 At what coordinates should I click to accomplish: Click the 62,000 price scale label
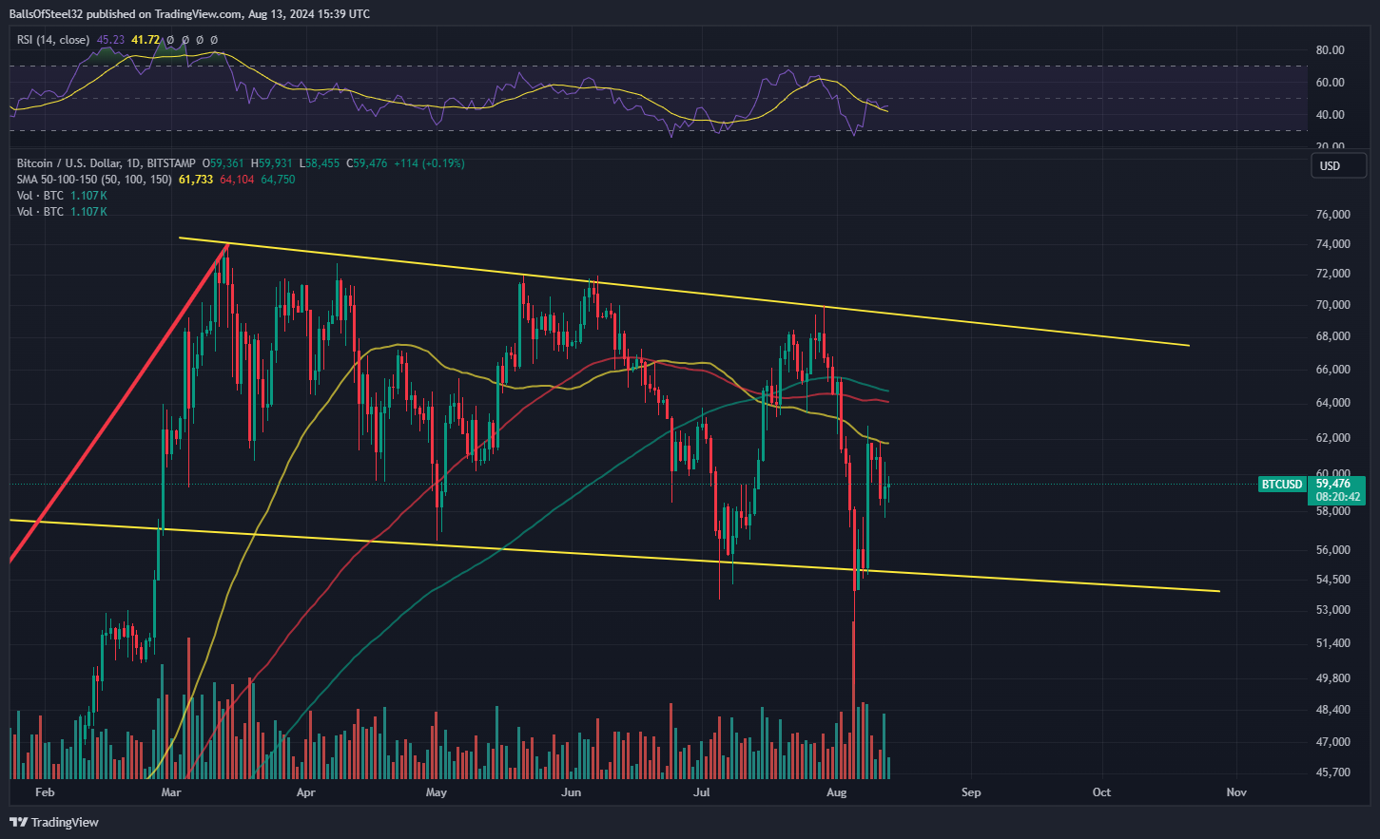coord(1332,438)
